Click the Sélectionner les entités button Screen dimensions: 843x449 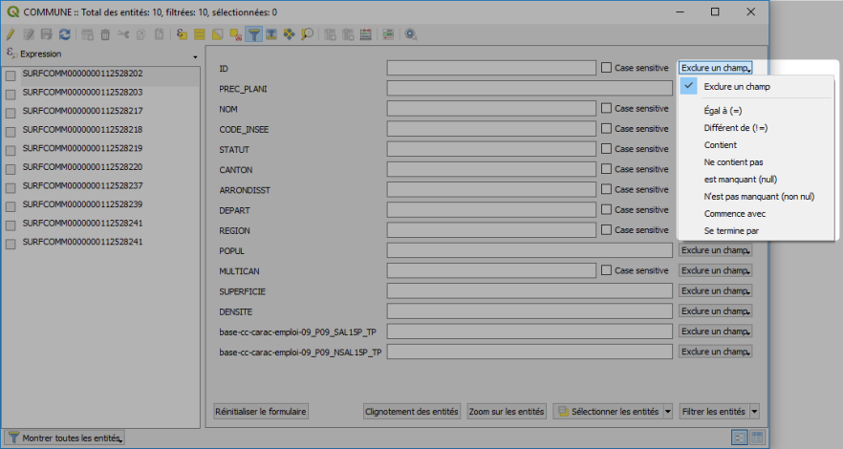click(x=608, y=412)
